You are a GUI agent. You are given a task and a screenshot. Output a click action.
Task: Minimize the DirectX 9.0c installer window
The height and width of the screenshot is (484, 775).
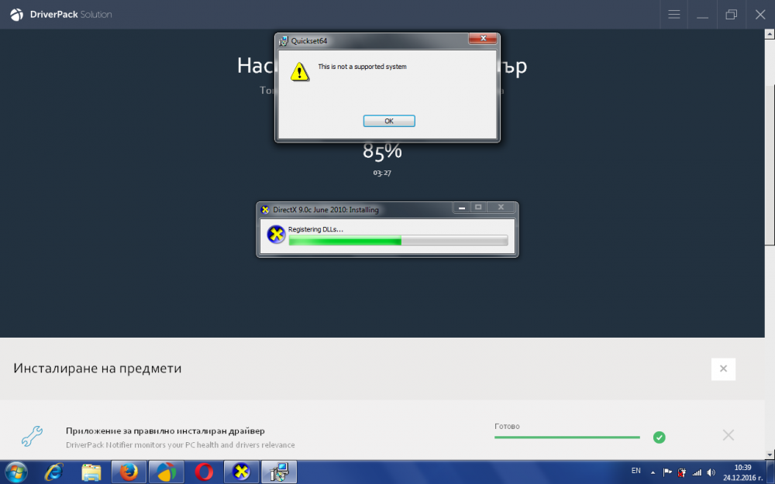[462, 208]
